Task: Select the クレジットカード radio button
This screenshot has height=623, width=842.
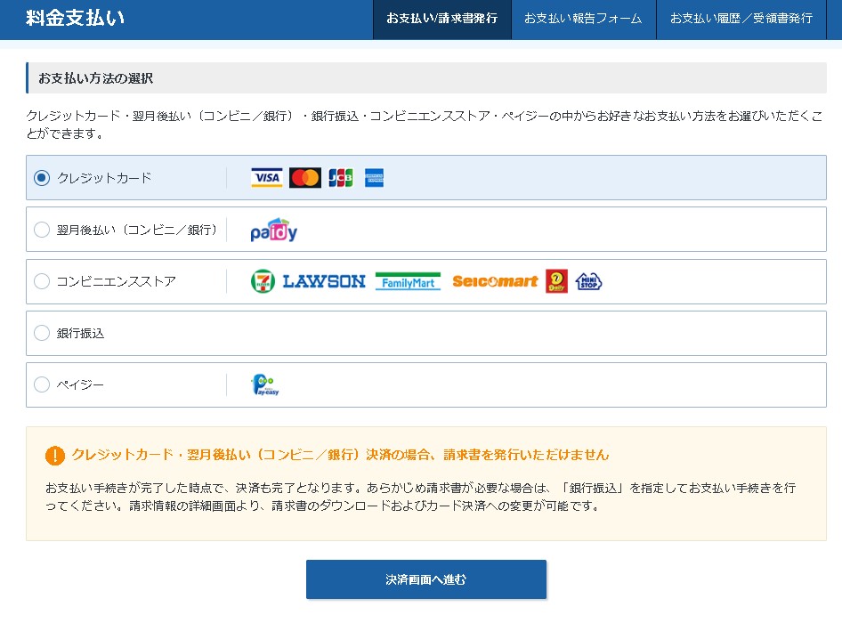Action: 42,178
